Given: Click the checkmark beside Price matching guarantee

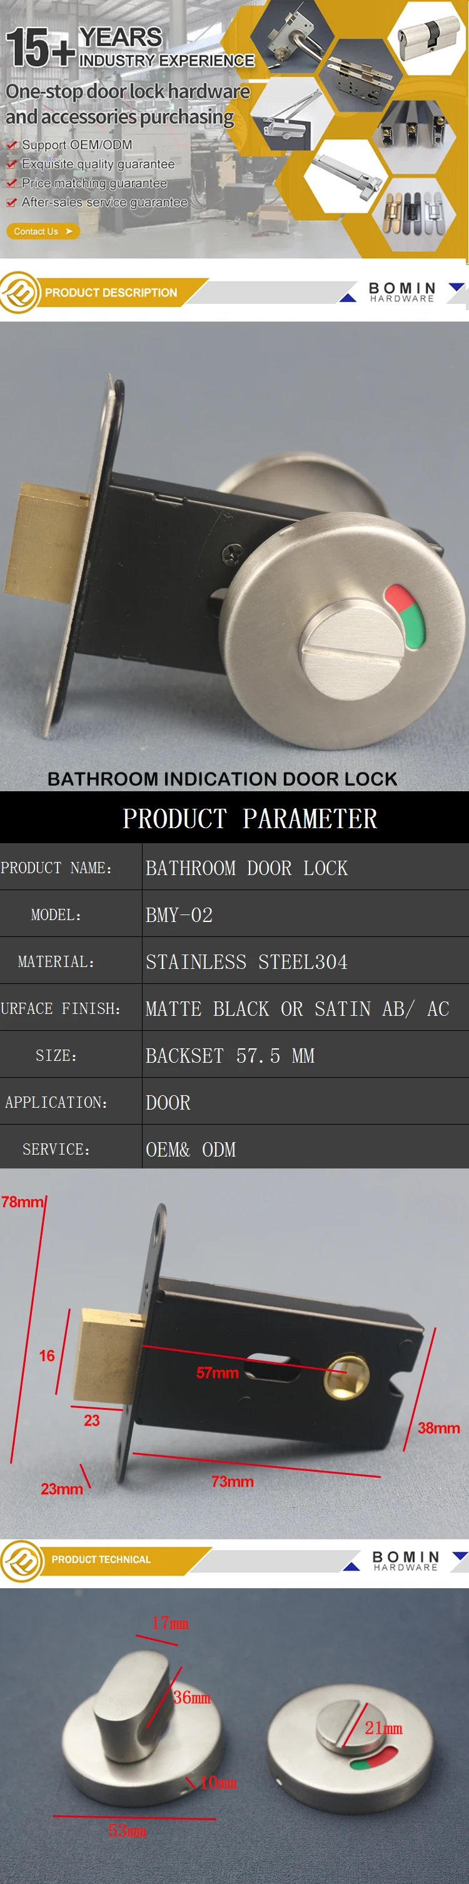Looking at the screenshot, I should (x=12, y=183).
